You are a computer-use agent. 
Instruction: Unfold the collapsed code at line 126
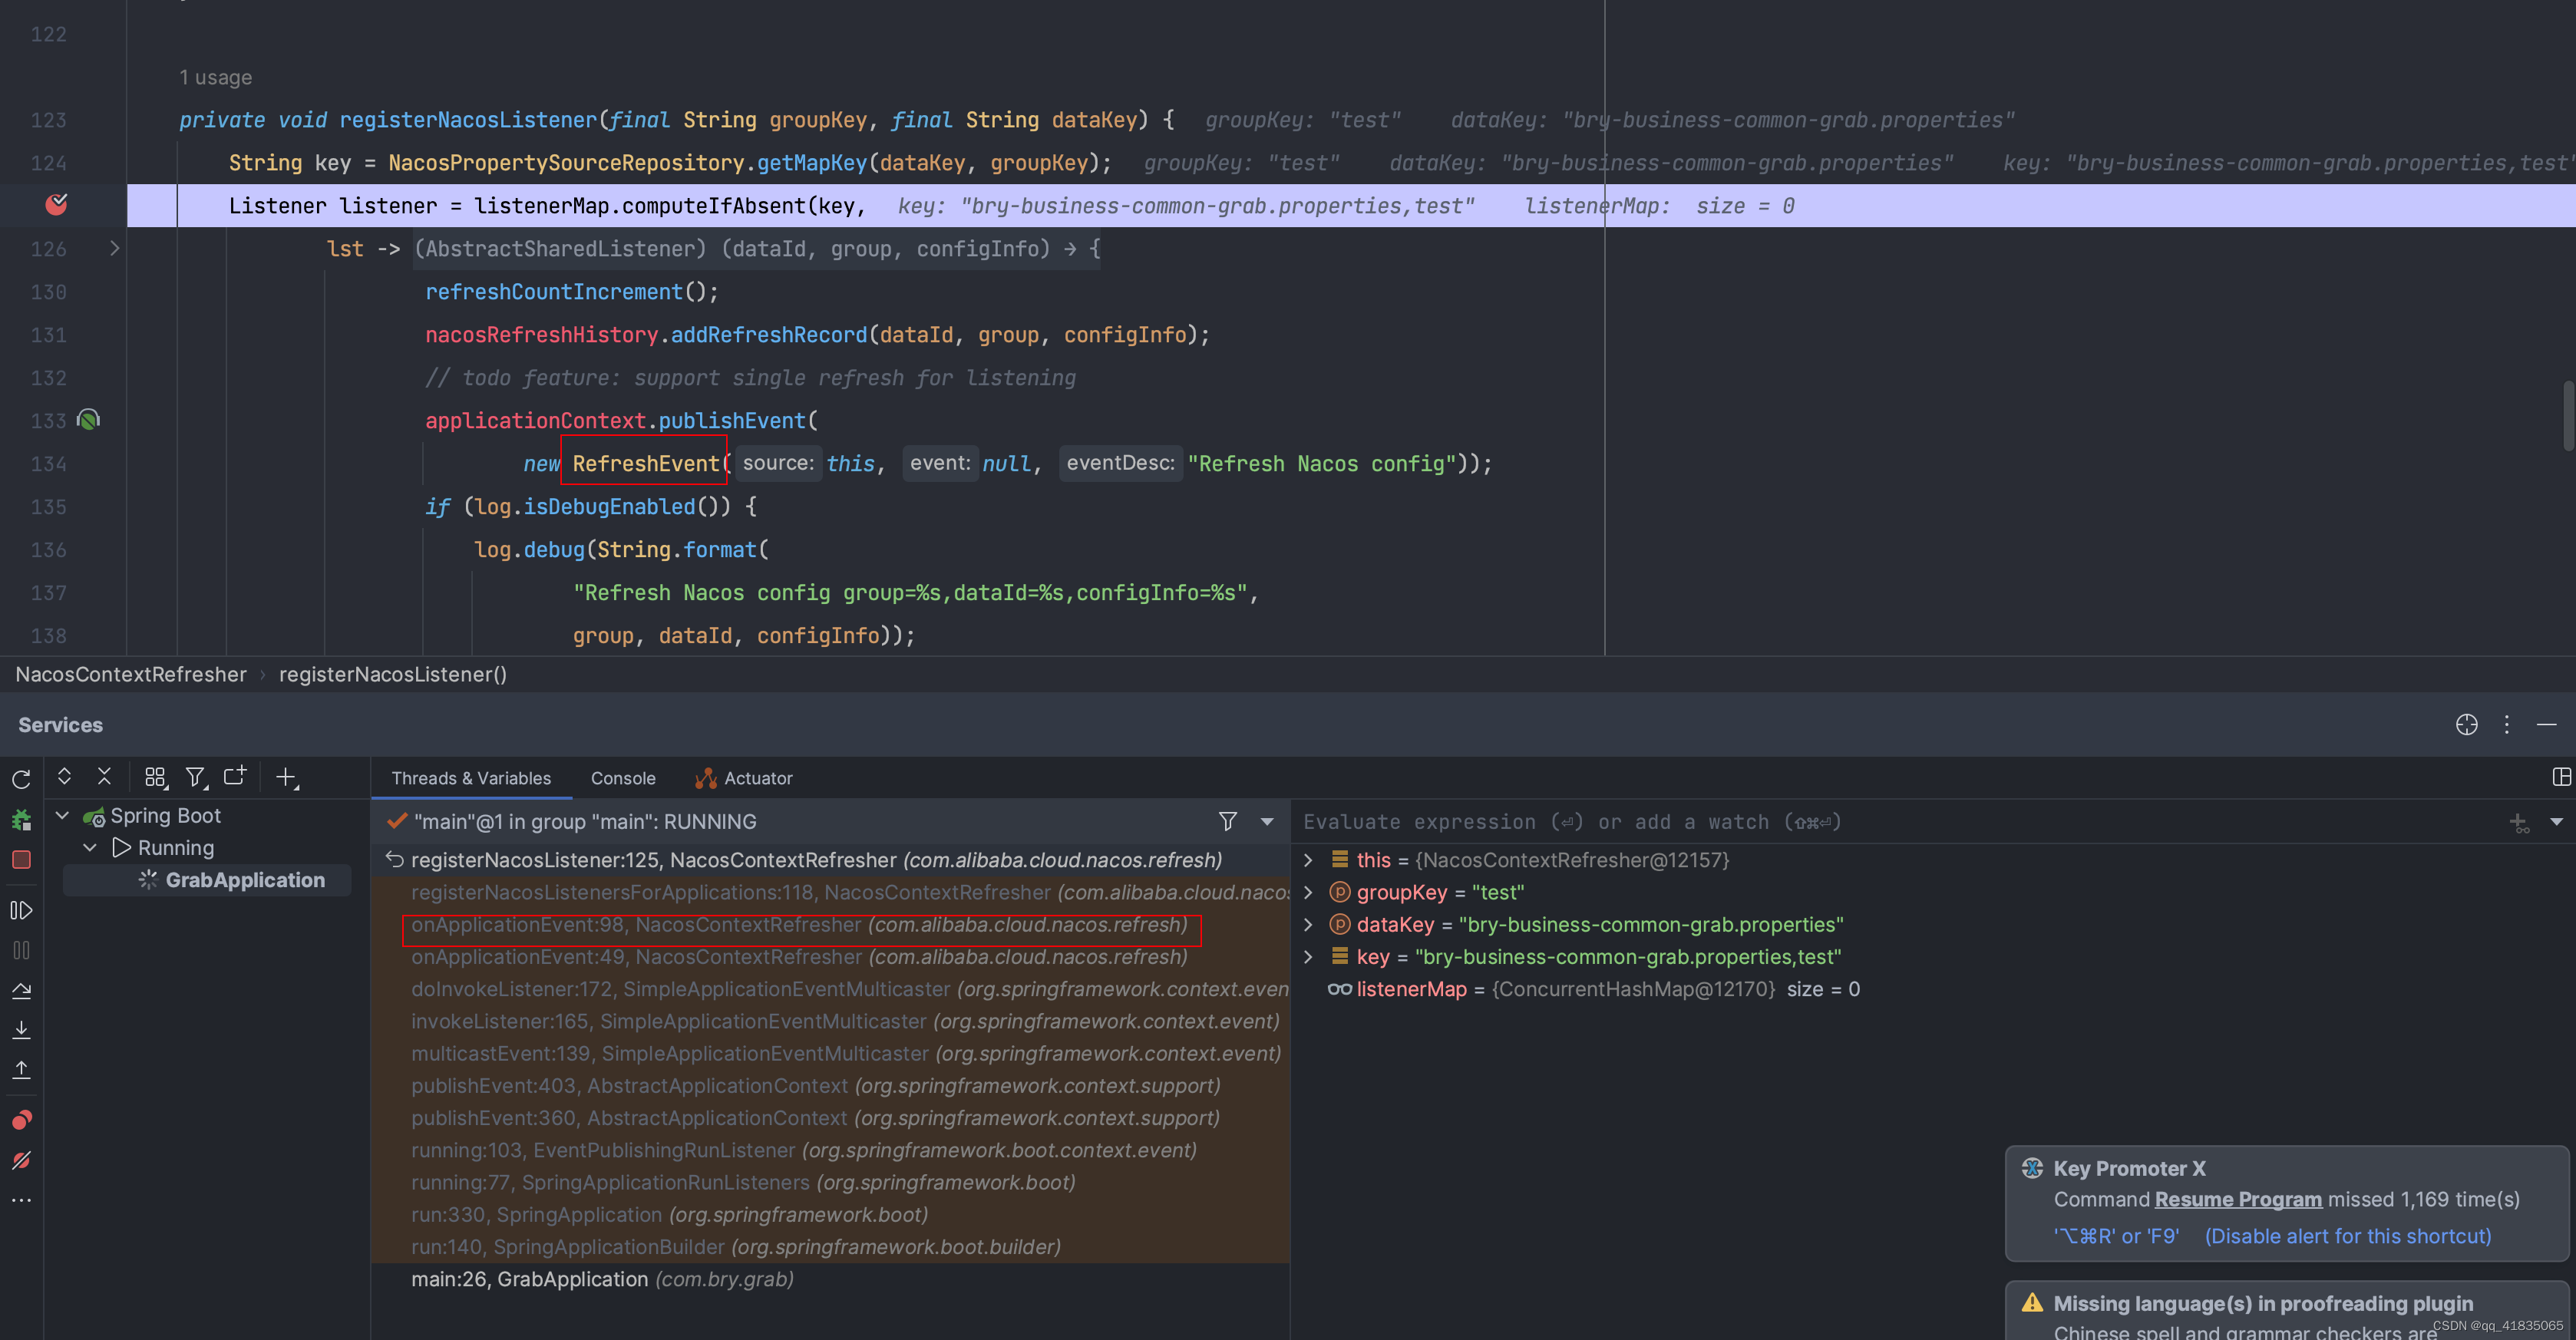(114, 248)
